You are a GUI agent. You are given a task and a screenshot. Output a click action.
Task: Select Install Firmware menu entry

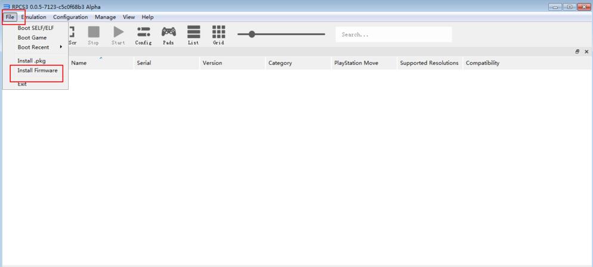pyautogui.click(x=38, y=71)
